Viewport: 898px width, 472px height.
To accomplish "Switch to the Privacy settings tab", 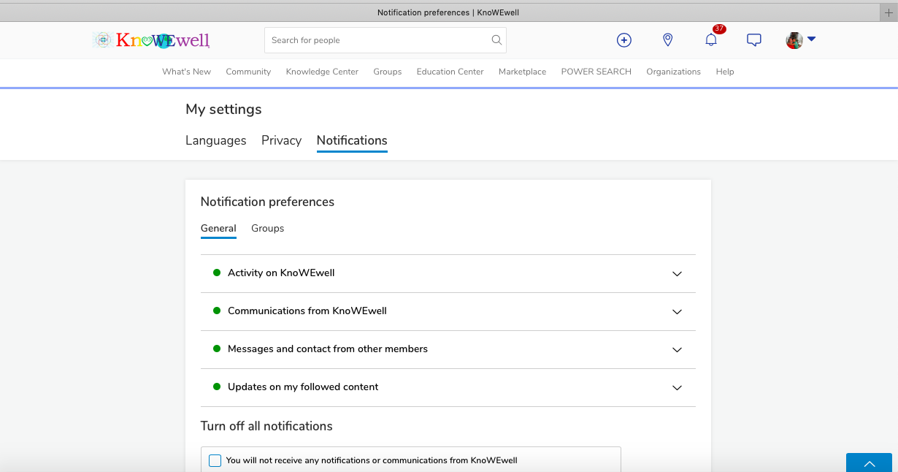I will click(281, 140).
